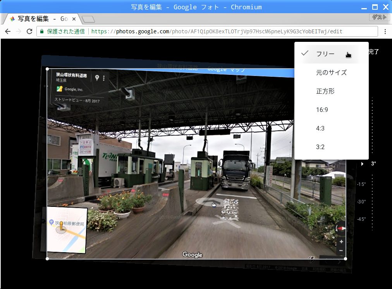
Task: Click the 写真を編集 browser tab
Action: point(42,19)
